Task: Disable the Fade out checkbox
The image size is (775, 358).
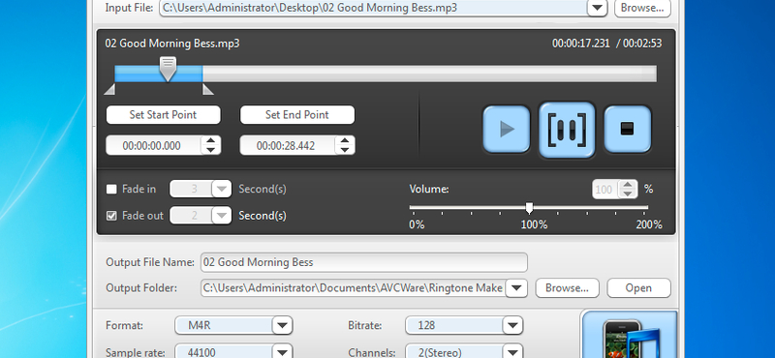Action: point(111,216)
